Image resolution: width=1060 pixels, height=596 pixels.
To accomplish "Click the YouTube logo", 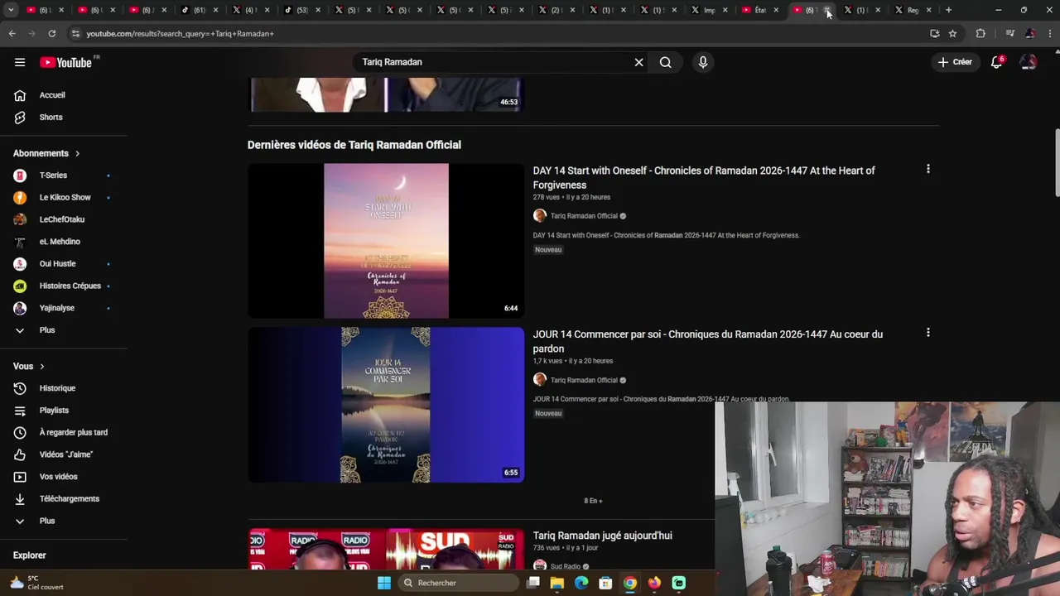I will coord(65,62).
